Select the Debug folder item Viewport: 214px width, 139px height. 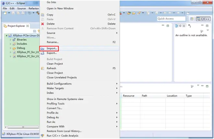click(x=21, y=48)
